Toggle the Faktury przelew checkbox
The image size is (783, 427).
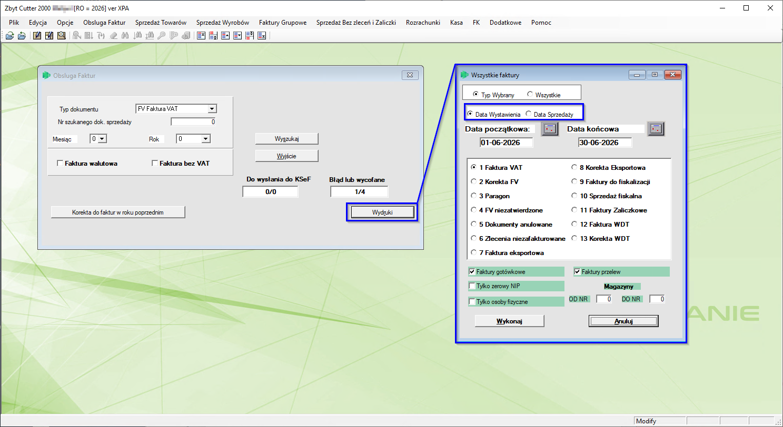click(578, 272)
